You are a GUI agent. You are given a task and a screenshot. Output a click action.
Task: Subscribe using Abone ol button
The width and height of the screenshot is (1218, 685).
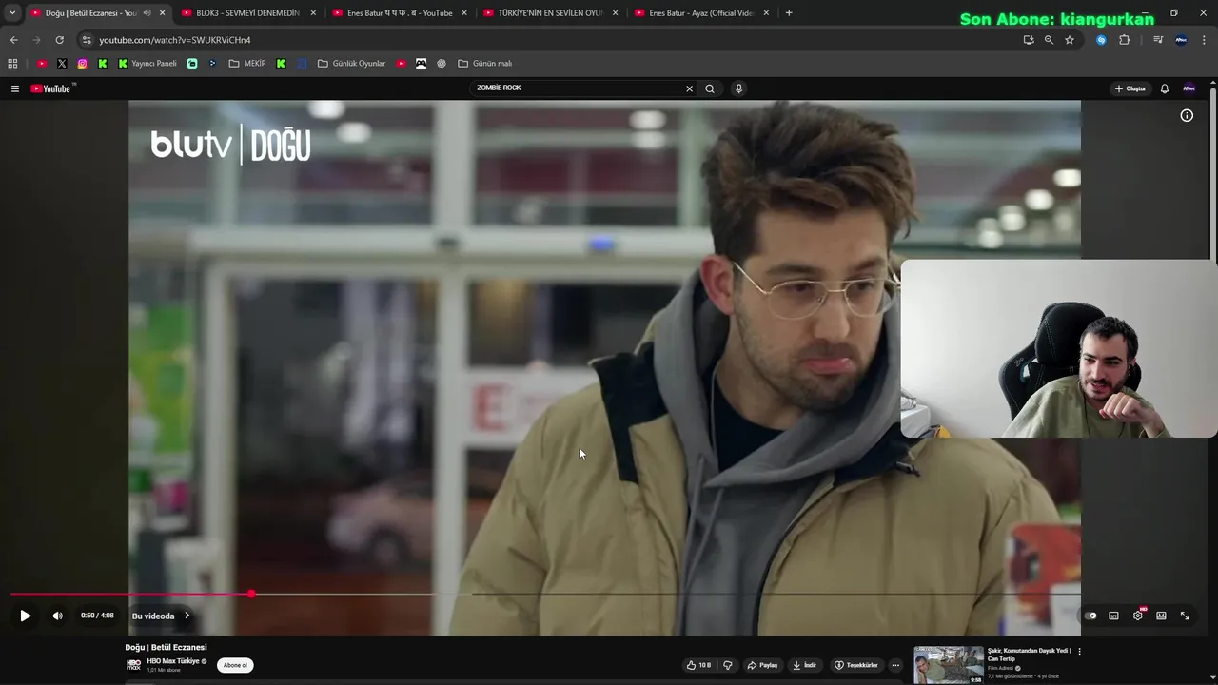coord(235,665)
